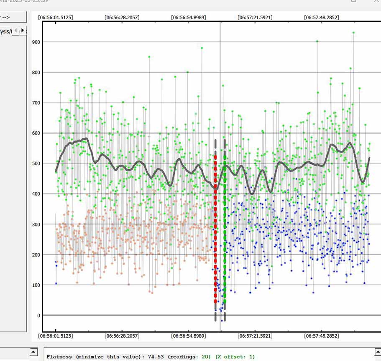Click top axis timestamp [06:57:21.5921]

[x=255, y=18]
